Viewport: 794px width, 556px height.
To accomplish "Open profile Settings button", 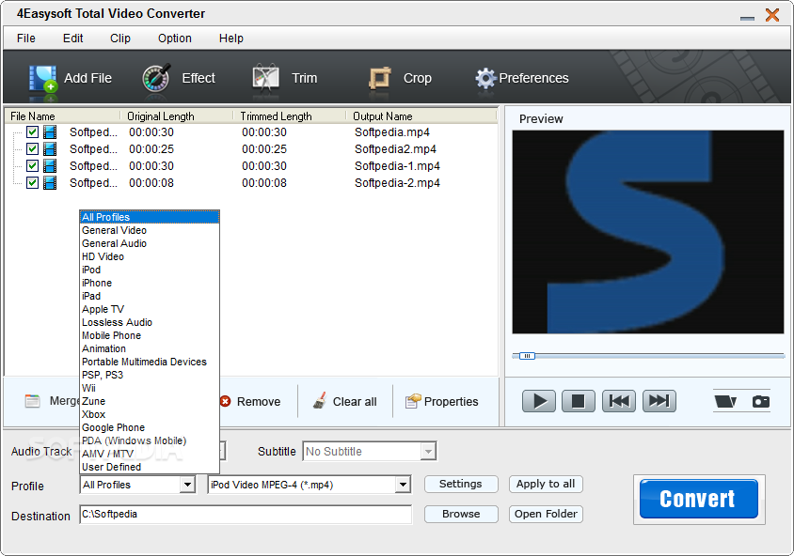I will coord(461,484).
